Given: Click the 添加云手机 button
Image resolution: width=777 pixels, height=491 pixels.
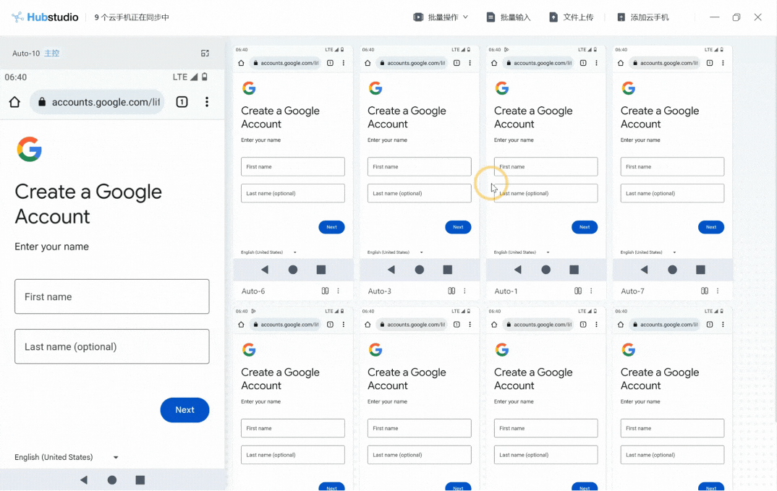Looking at the screenshot, I should pos(642,17).
